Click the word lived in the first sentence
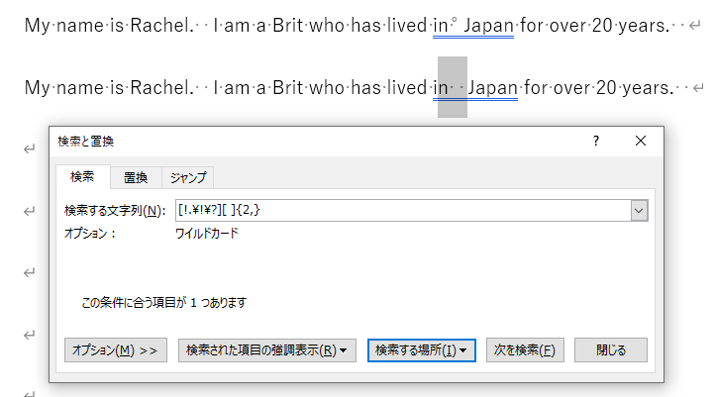Screen dimensions: 714x397 (403, 27)
